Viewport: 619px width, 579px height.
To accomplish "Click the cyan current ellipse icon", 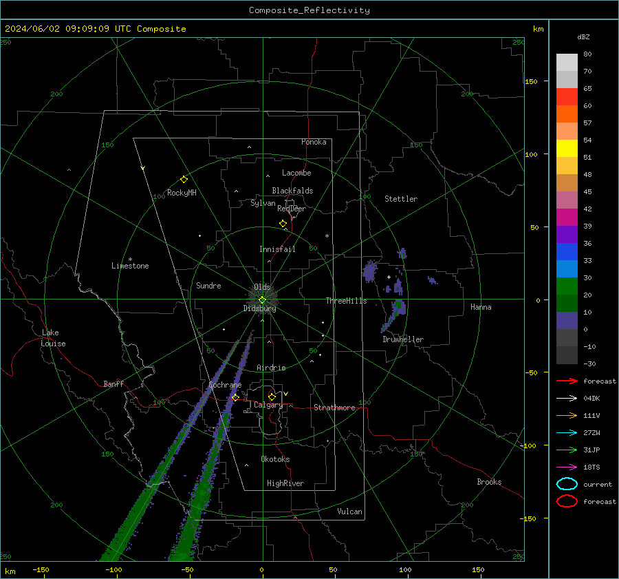I will [567, 484].
